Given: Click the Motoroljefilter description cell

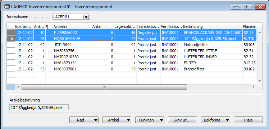Looking at the screenshot, I should [x=213, y=45].
